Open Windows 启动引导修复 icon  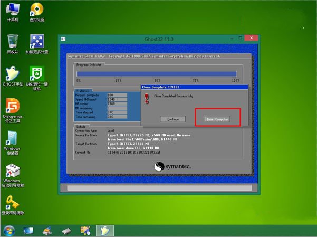pos(13,175)
